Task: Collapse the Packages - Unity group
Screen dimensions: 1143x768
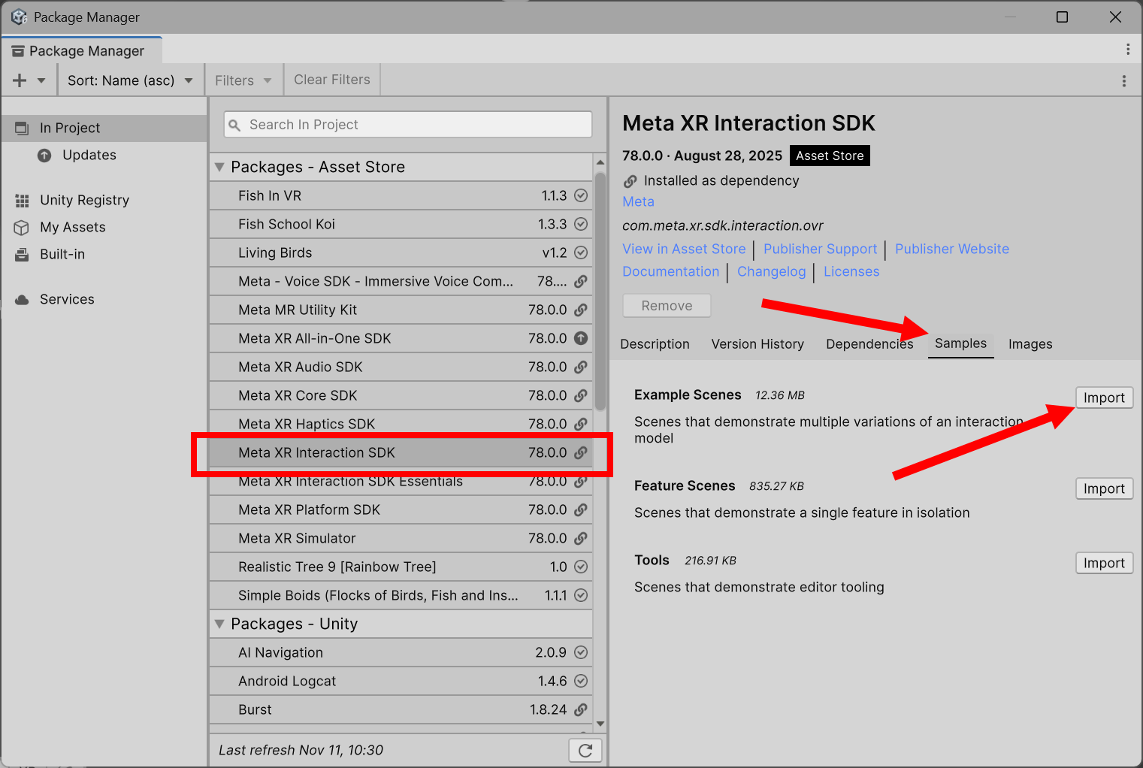Action: point(219,624)
